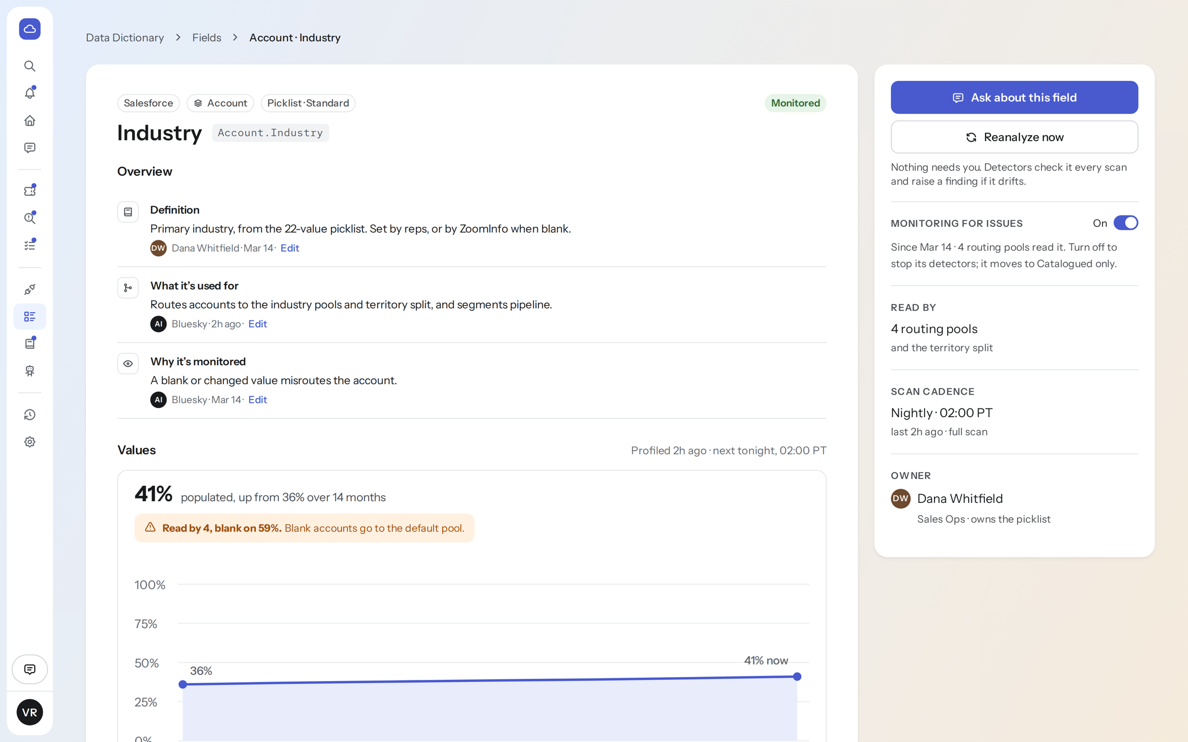Viewport: 1188px width, 742px height.
Task: Open findings magnifier-with-alert icon
Action: pyautogui.click(x=30, y=218)
